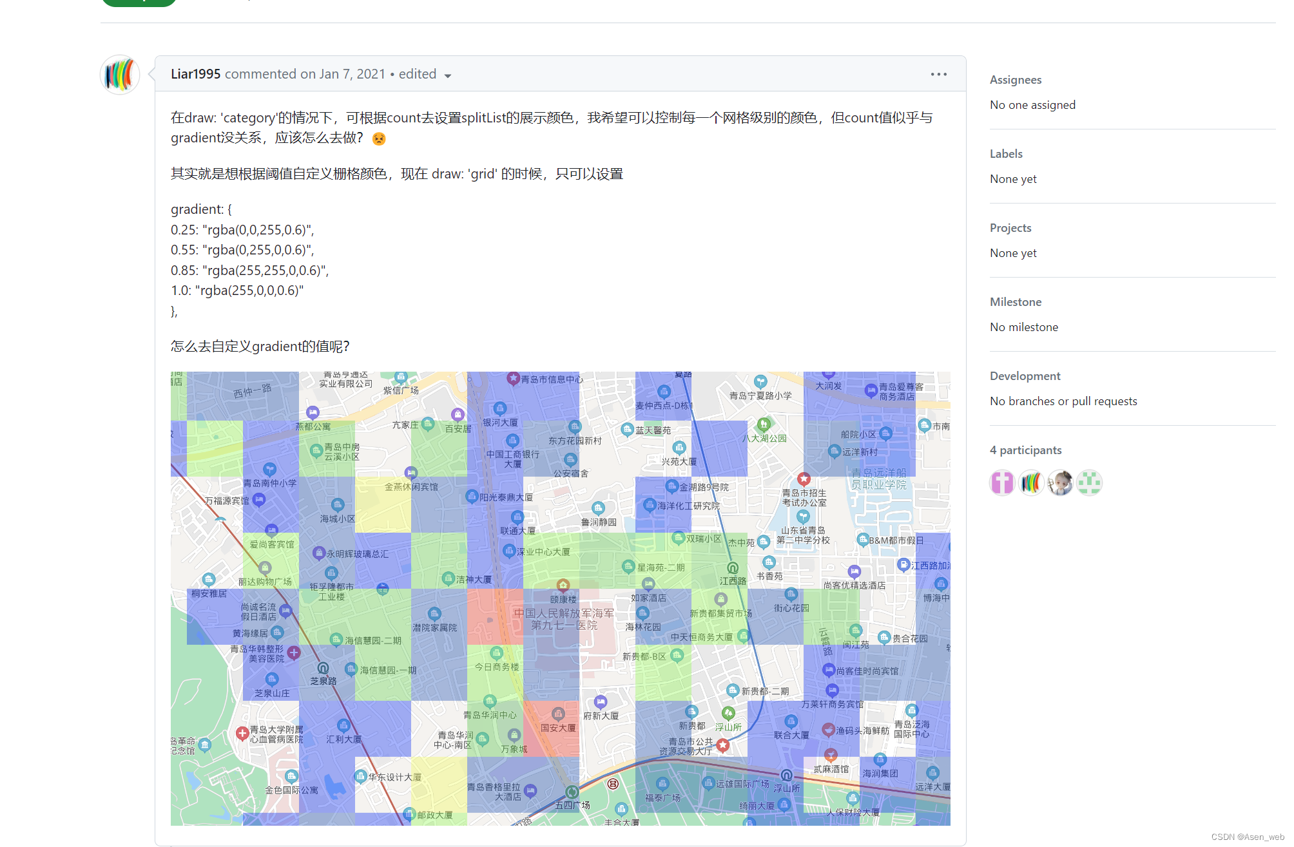Click 'No branches or pull requests' text

tap(1063, 401)
